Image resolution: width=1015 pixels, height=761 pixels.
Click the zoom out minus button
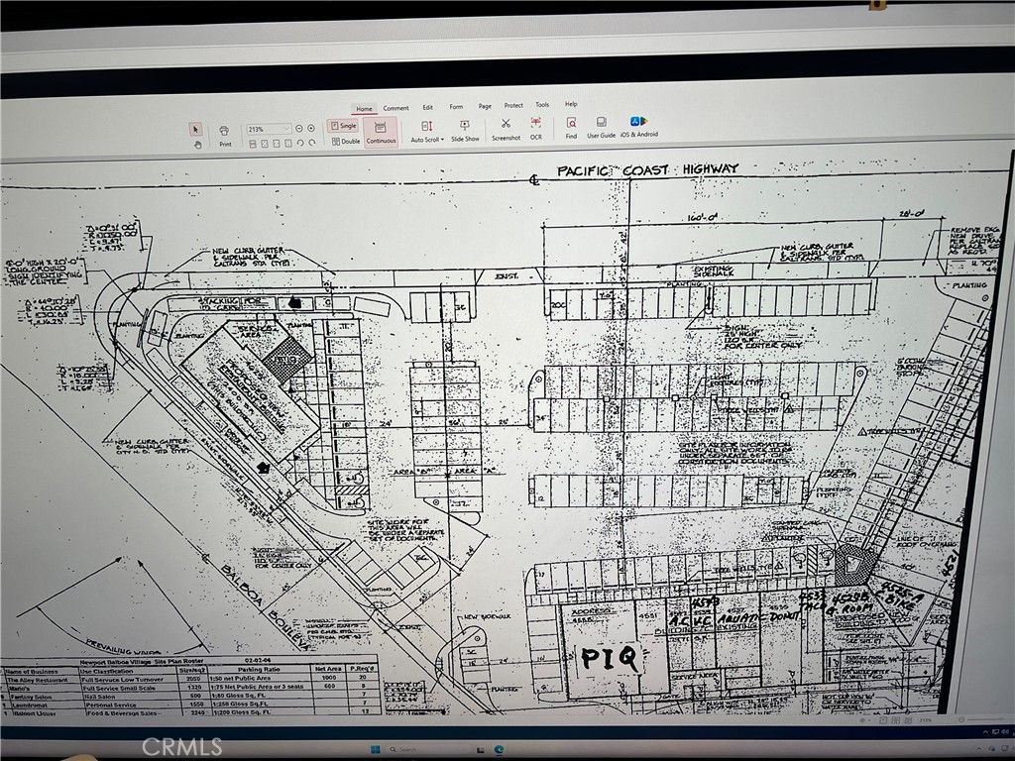coord(299,129)
